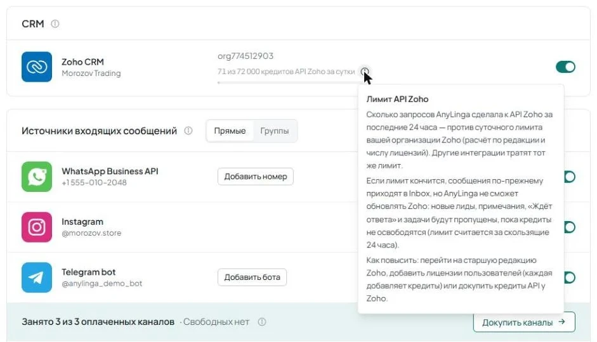The image size is (597, 342).
Task: Click info icon next to Свободных нет
Action: click(262, 322)
